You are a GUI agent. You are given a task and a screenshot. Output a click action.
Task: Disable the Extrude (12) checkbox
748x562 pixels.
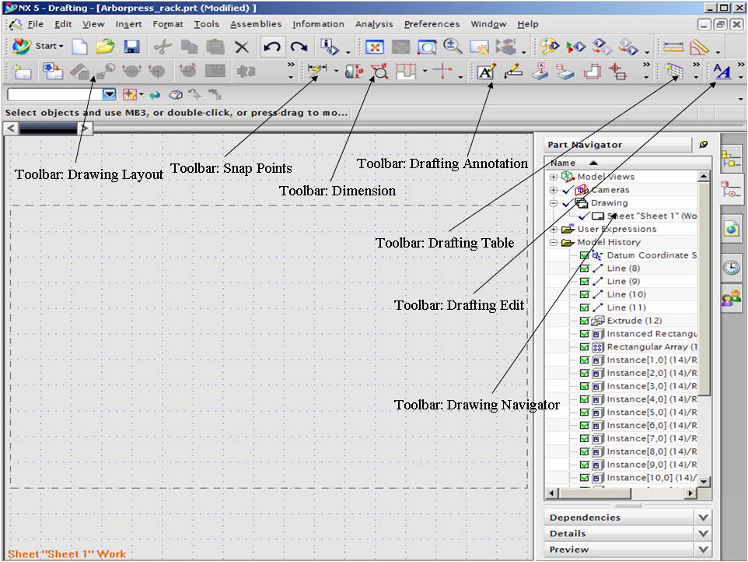click(x=584, y=320)
